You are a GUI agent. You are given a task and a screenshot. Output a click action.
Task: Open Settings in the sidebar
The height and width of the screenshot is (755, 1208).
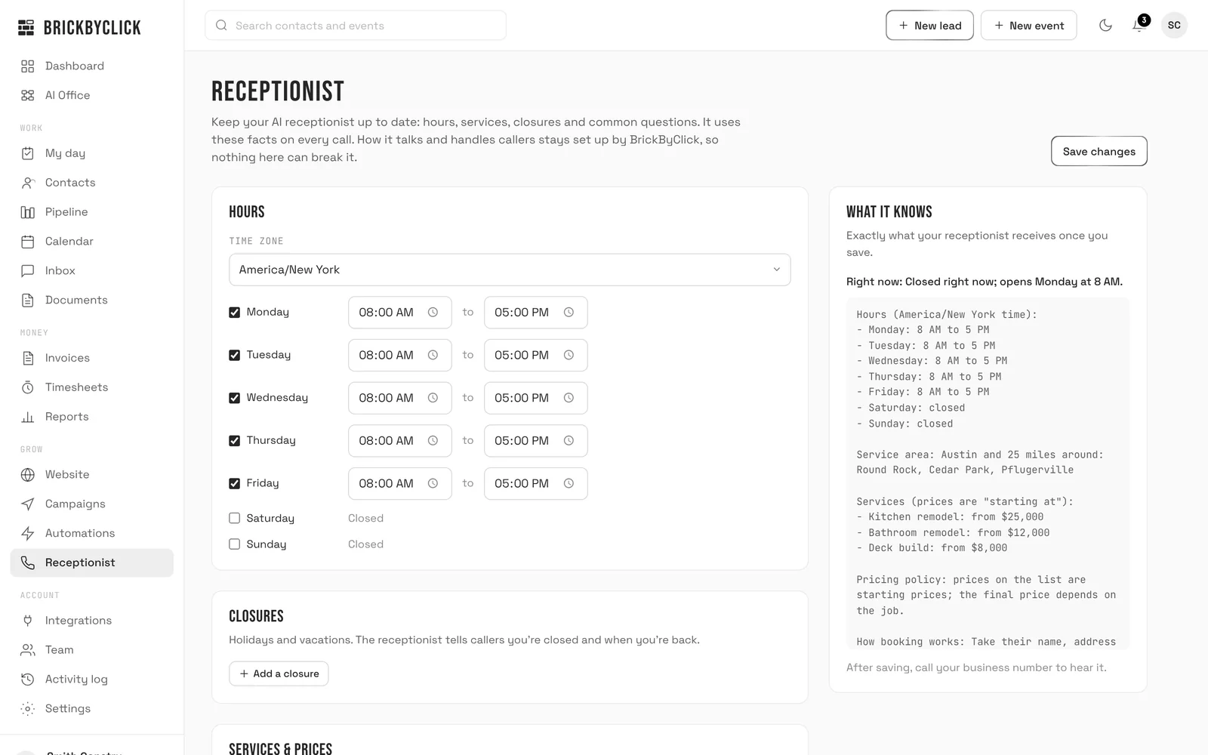point(92,709)
